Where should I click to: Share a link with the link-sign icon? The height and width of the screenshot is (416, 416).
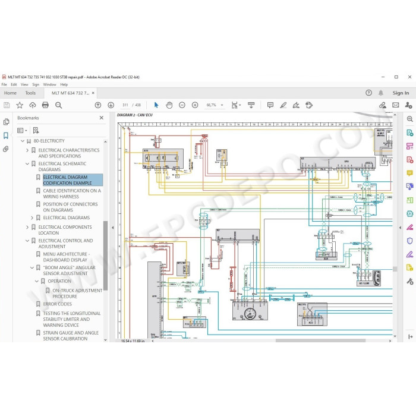[382, 105]
